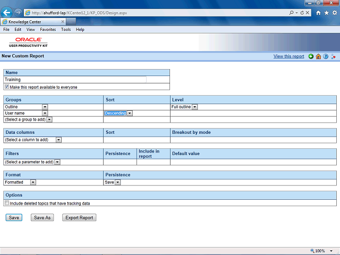This screenshot has height=255, width=340.
Task: Go to Knowledge Center home house icon
Action: point(318,57)
